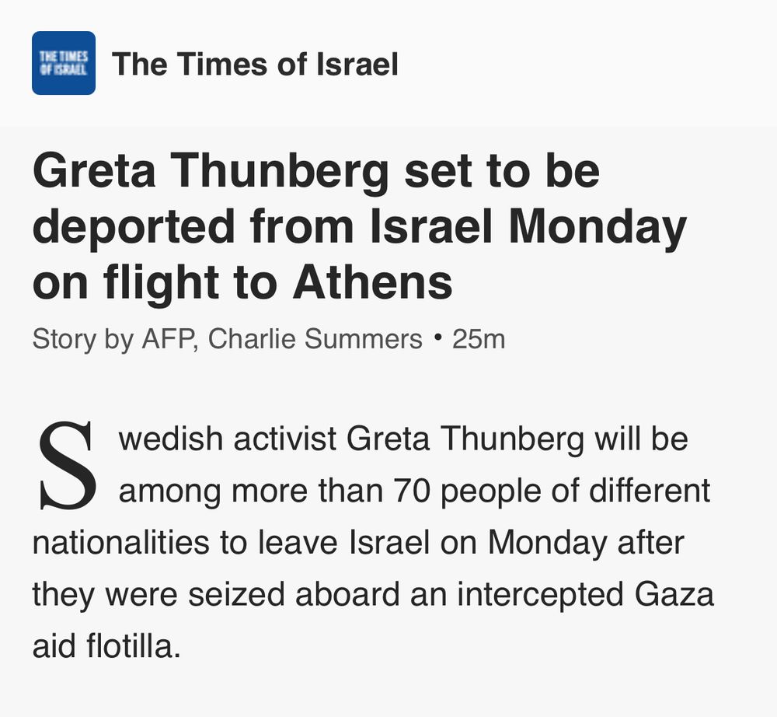Image resolution: width=777 pixels, height=717 pixels.
Task: Click the word "different" in article paragraph
Action: click(650, 491)
